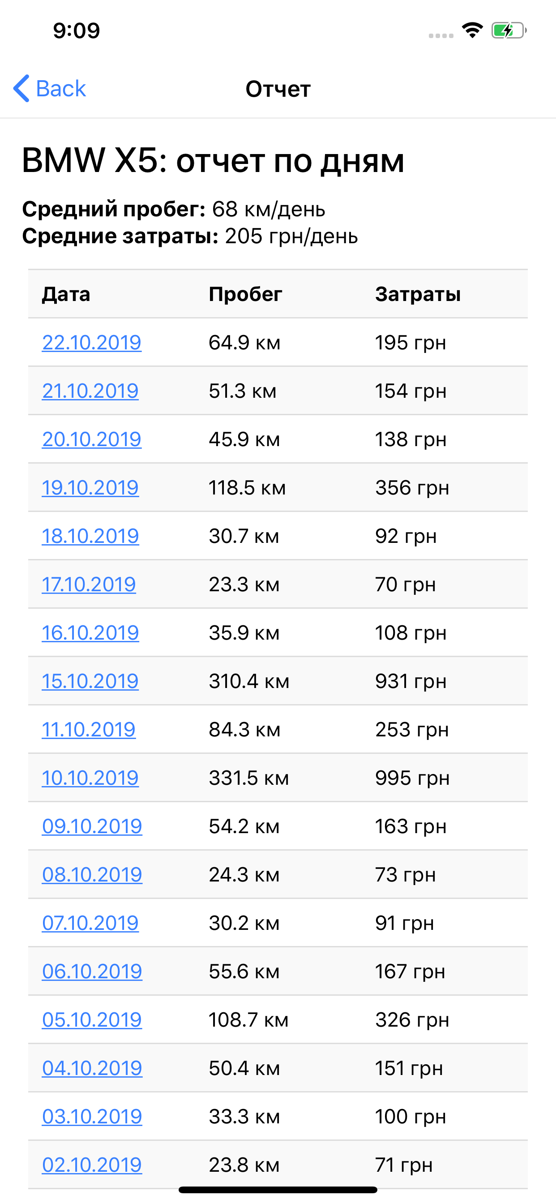Tap the Затраты column header
Viewport: 556px width, 1204px height.
[418, 294]
